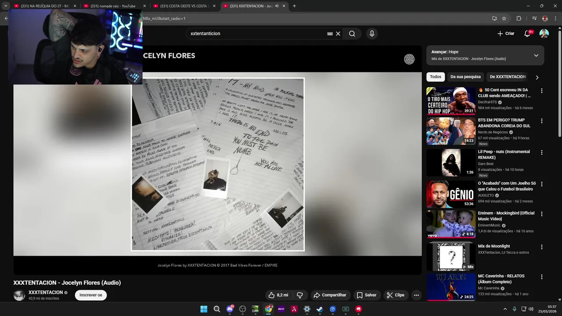Expand the Mix de XXXTENTACION playlist chevron
Viewport: 562px width, 316px height.
[x=536, y=55]
